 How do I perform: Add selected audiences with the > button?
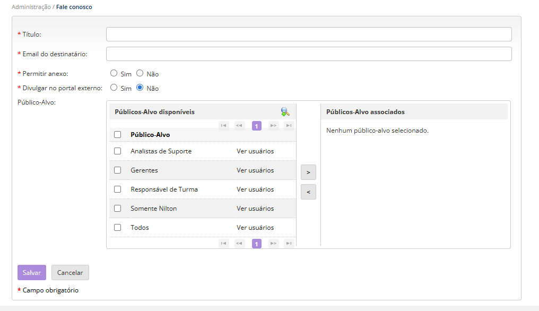click(x=308, y=172)
